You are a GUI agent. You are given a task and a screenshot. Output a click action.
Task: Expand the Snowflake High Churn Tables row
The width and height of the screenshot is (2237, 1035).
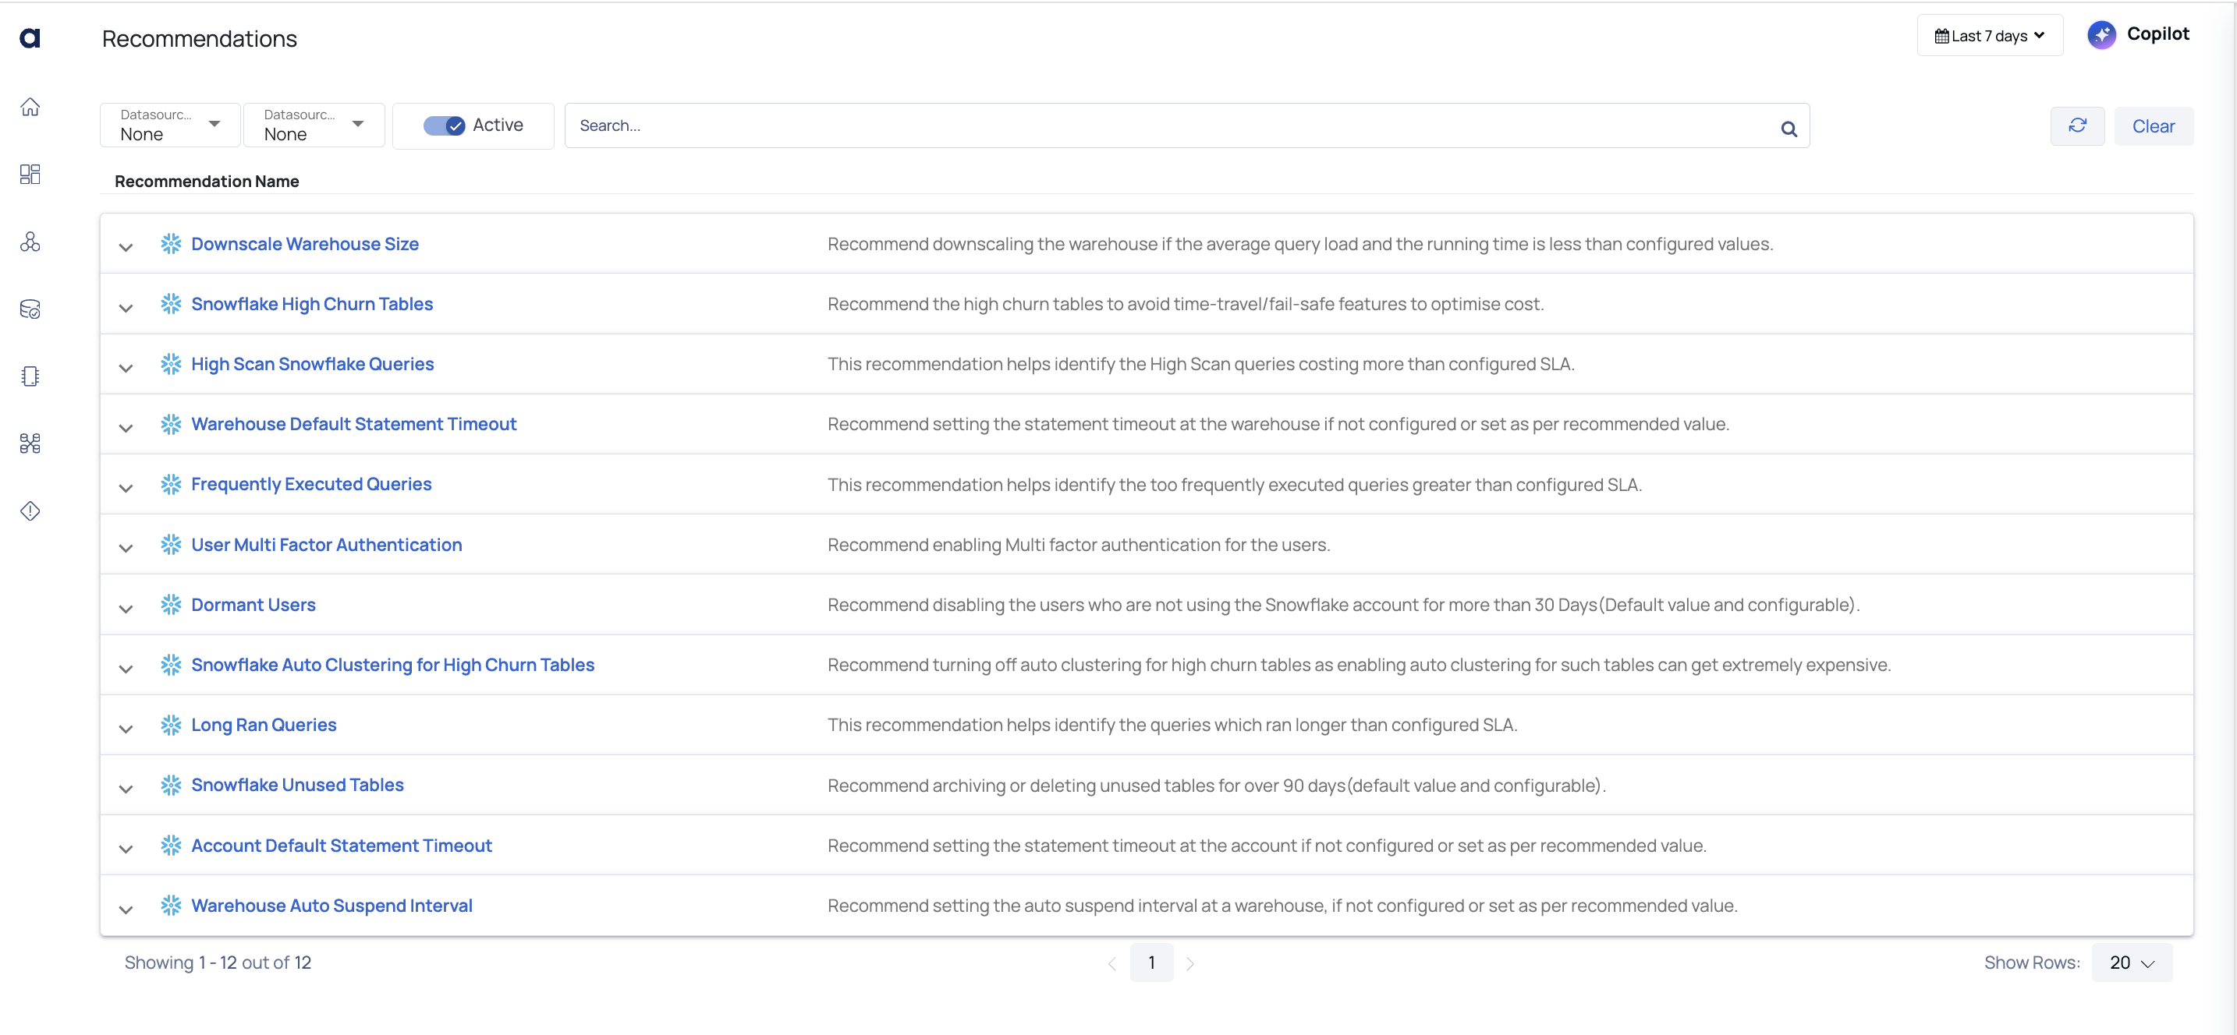(x=126, y=308)
